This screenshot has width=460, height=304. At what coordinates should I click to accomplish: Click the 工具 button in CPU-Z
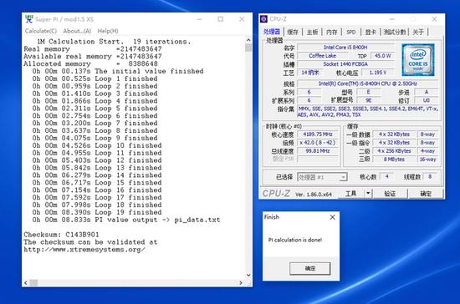coord(351,193)
